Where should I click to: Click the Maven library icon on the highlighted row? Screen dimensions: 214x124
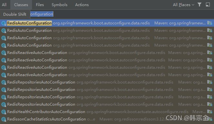pyautogui.click(x=209, y=23)
